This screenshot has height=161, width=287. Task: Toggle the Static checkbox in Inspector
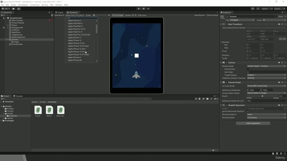[276, 17]
